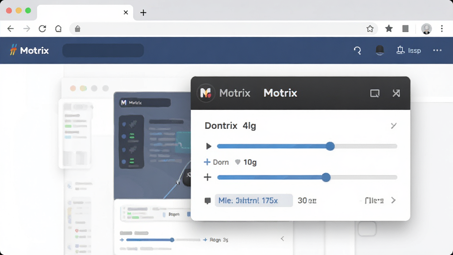Image resolution: width=453 pixels, height=255 pixels.
Task: Go back to the previous page
Action: point(11,29)
